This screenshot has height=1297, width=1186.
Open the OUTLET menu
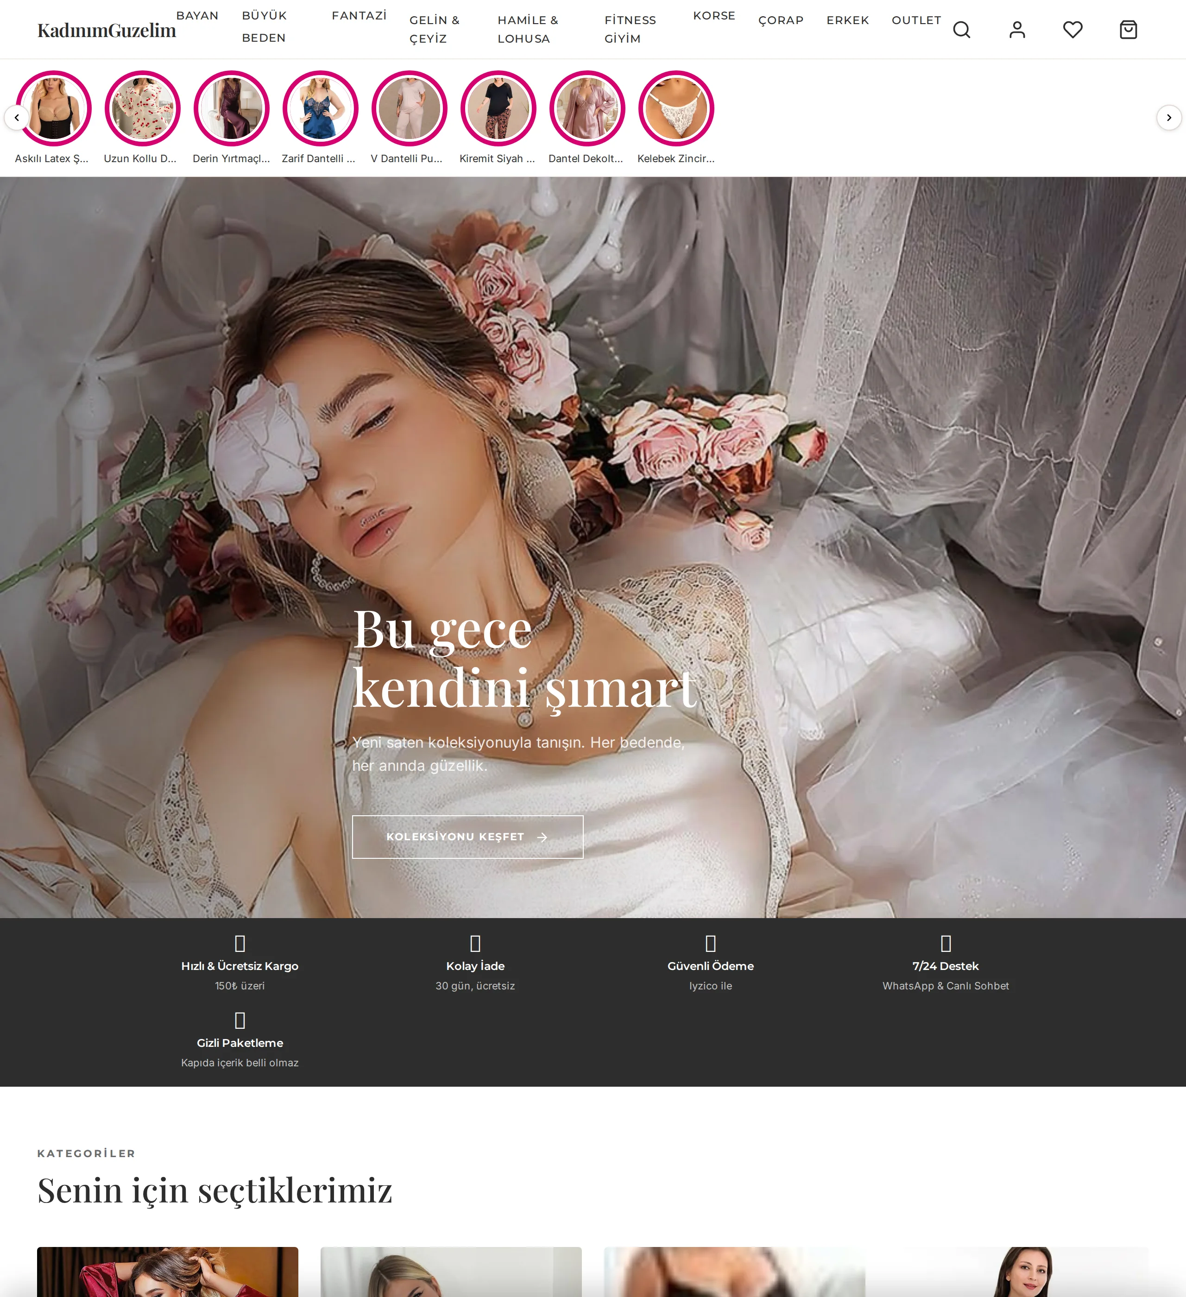(x=916, y=20)
